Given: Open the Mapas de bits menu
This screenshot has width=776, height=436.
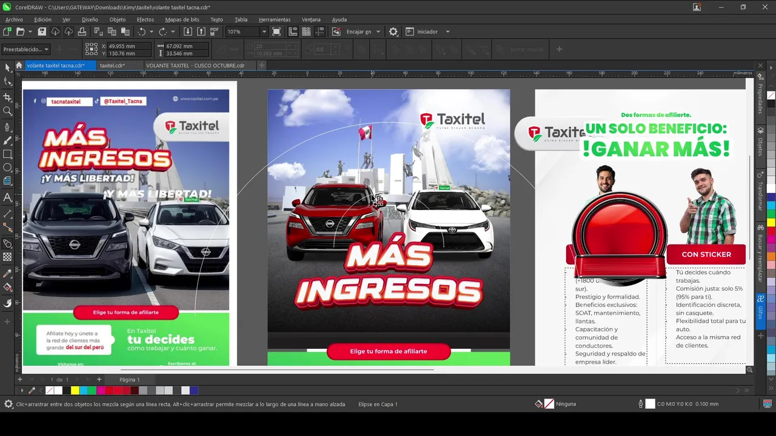Looking at the screenshot, I should (x=182, y=19).
